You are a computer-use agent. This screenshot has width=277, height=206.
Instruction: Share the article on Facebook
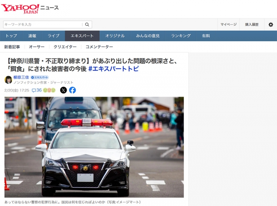click(72, 90)
